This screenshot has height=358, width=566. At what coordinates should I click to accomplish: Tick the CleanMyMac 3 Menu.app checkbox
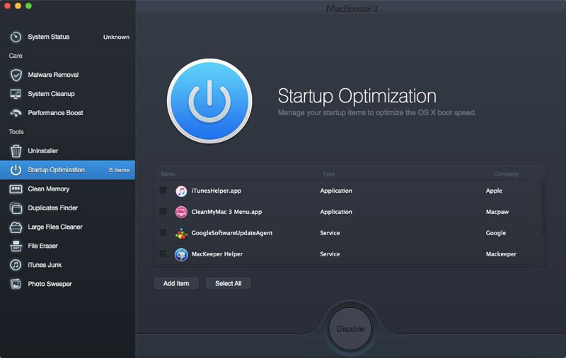point(163,212)
